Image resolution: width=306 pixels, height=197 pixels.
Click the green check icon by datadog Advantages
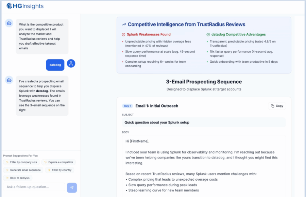[x=208, y=35]
